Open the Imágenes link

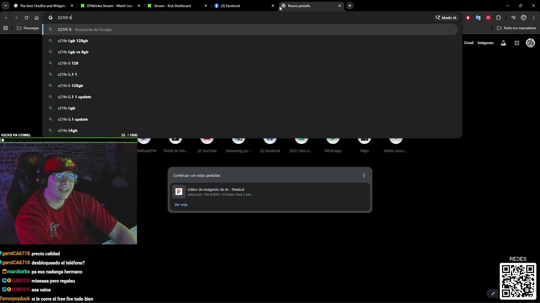[486, 43]
